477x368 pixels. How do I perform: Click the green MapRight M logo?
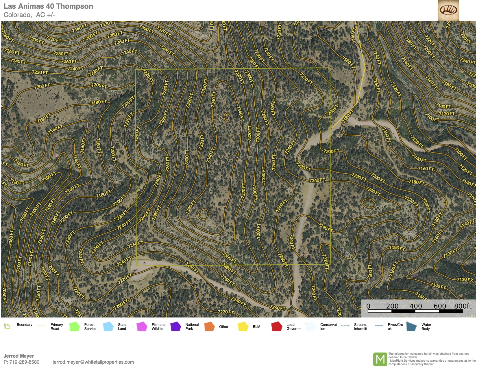pos(380,359)
